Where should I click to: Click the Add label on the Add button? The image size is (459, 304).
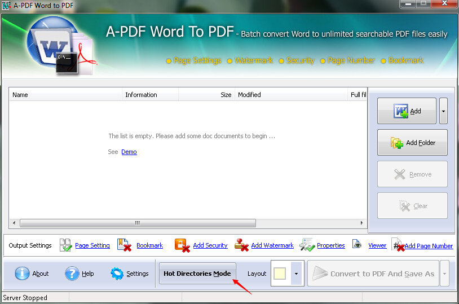(x=416, y=111)
